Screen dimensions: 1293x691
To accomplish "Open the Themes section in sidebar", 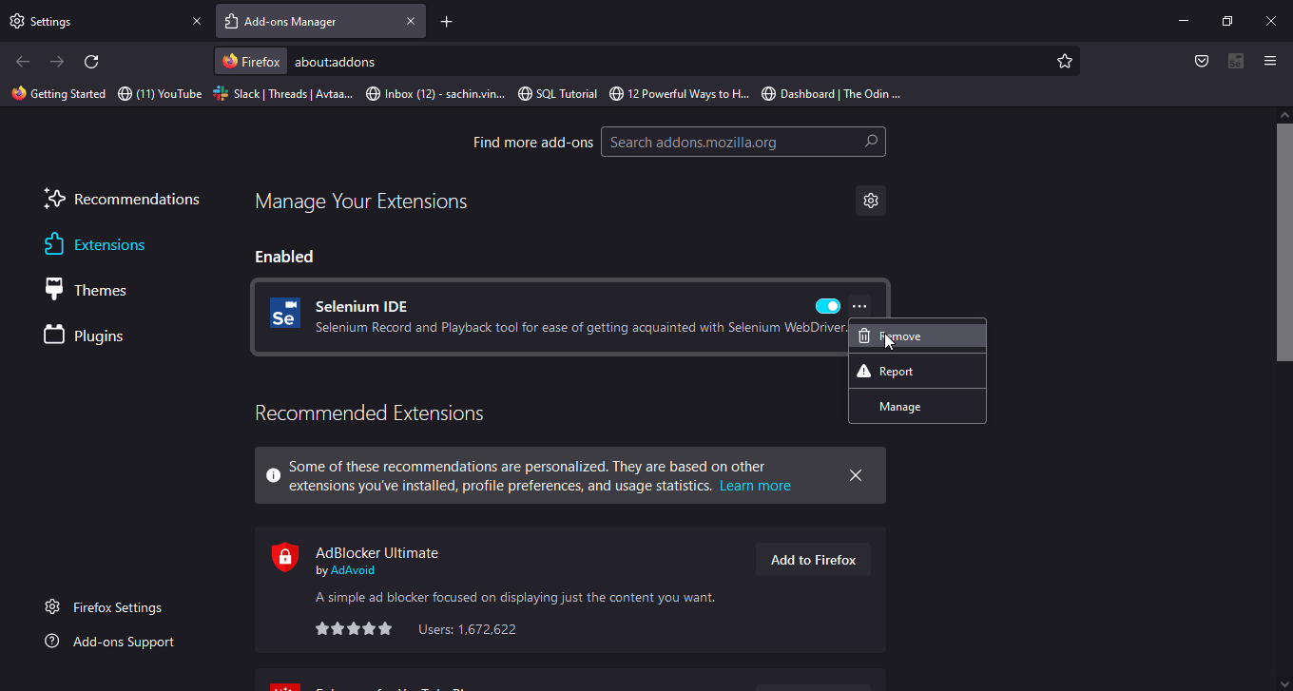I will [100, 291].
